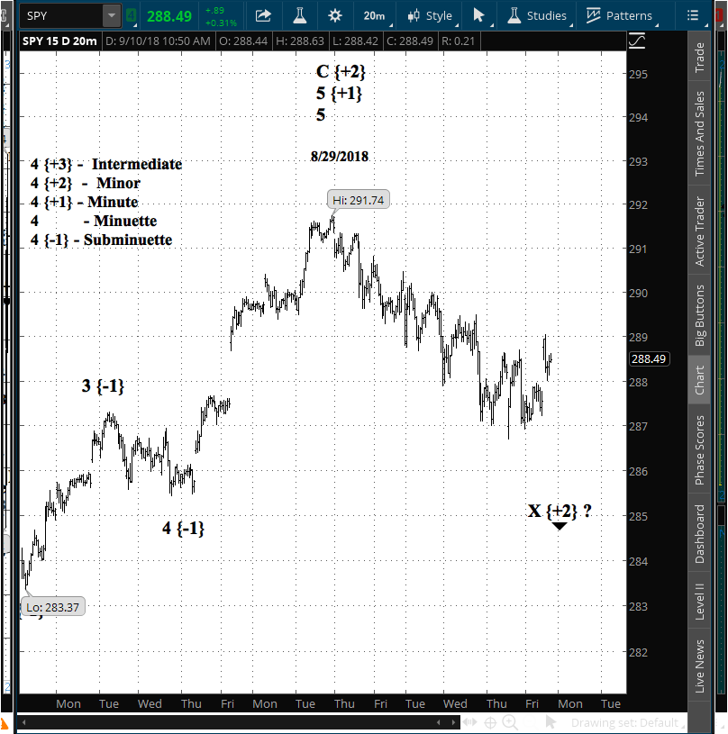Toggle the price axis scale icon

point(637,41)
